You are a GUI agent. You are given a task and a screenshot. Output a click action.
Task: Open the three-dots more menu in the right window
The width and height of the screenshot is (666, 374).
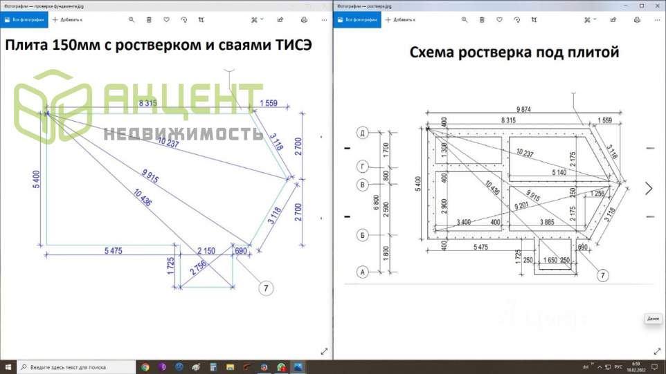click(x=656, y=19)
